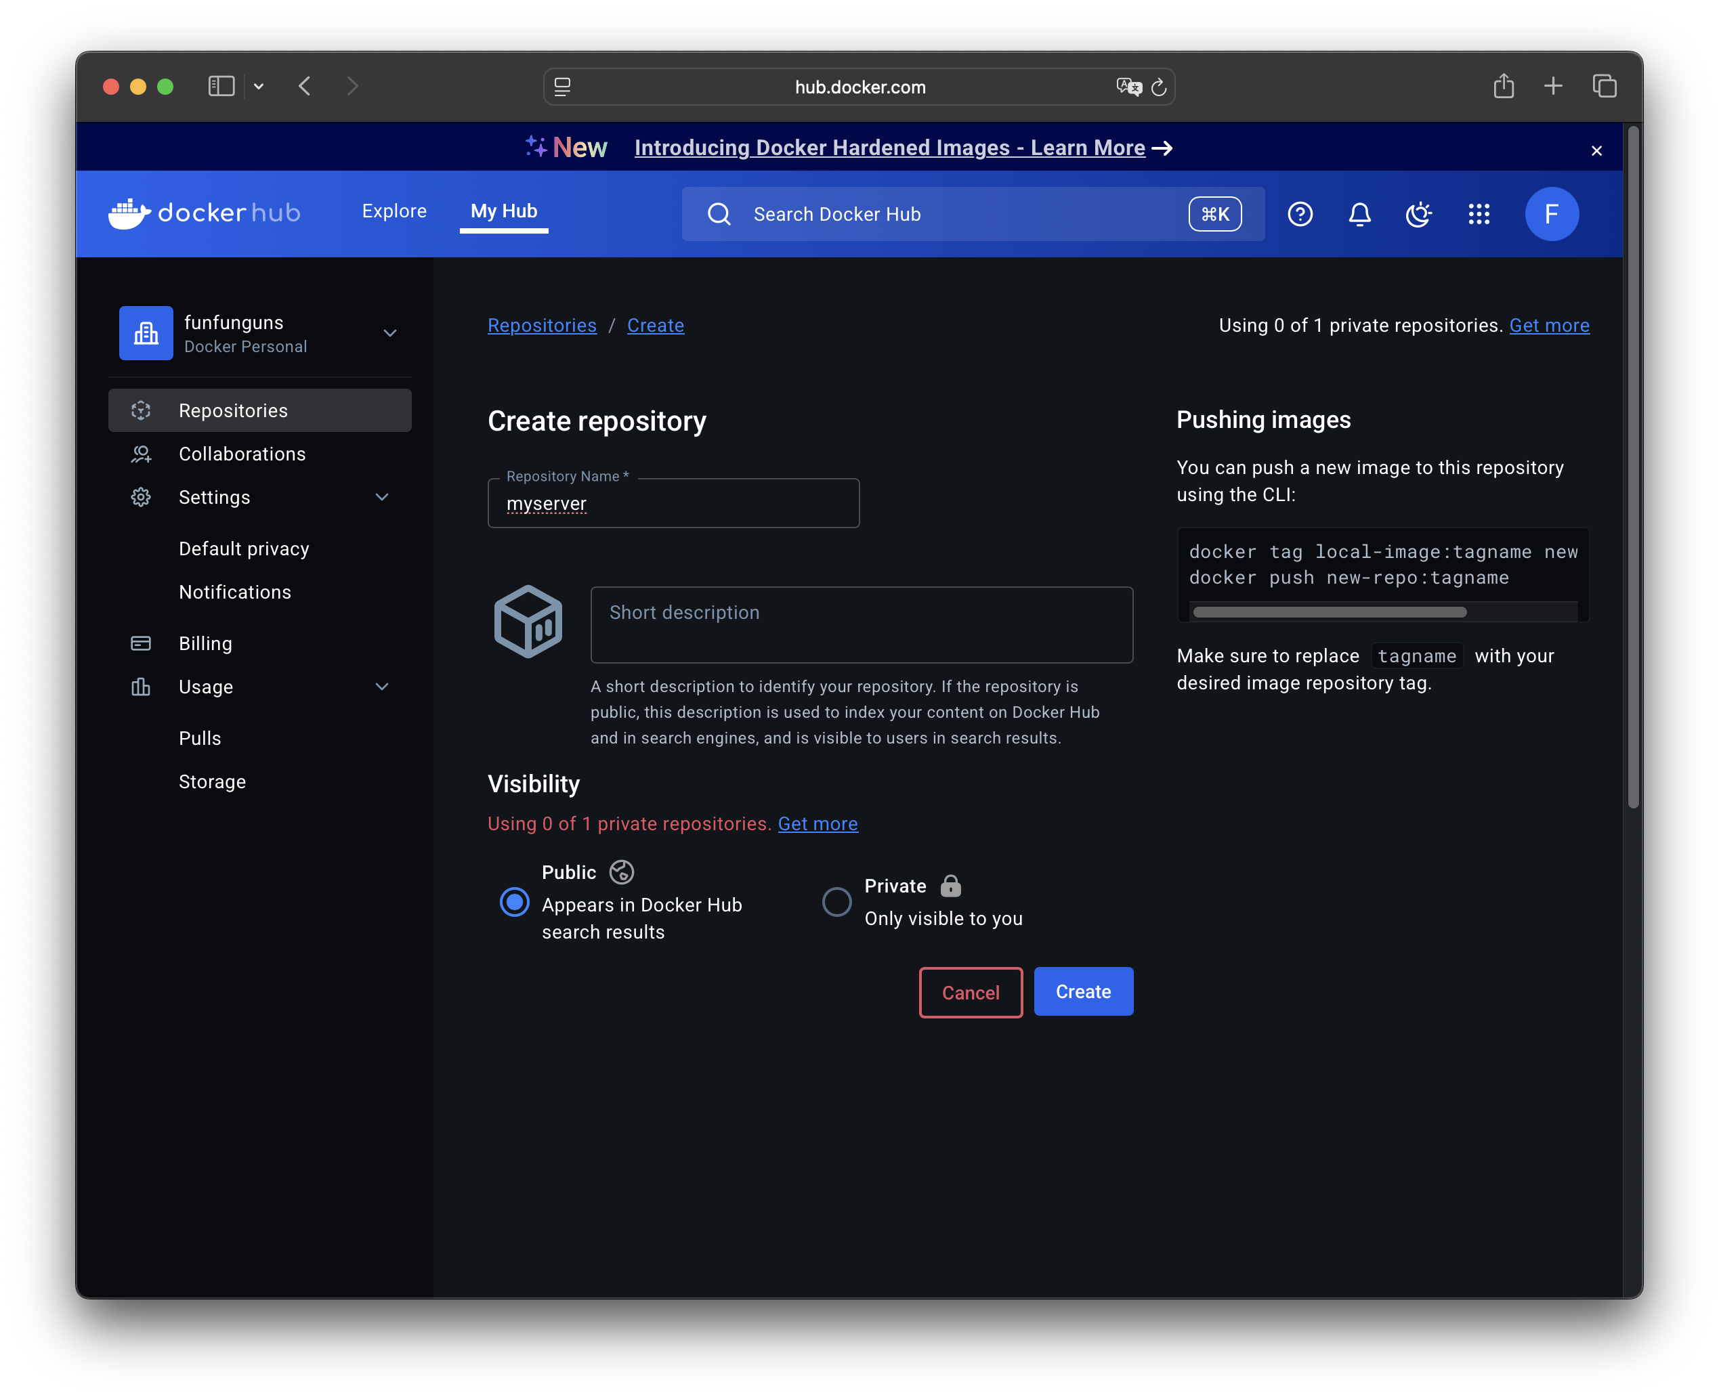Click the repository cube logo icon

(x=528, y=622)
